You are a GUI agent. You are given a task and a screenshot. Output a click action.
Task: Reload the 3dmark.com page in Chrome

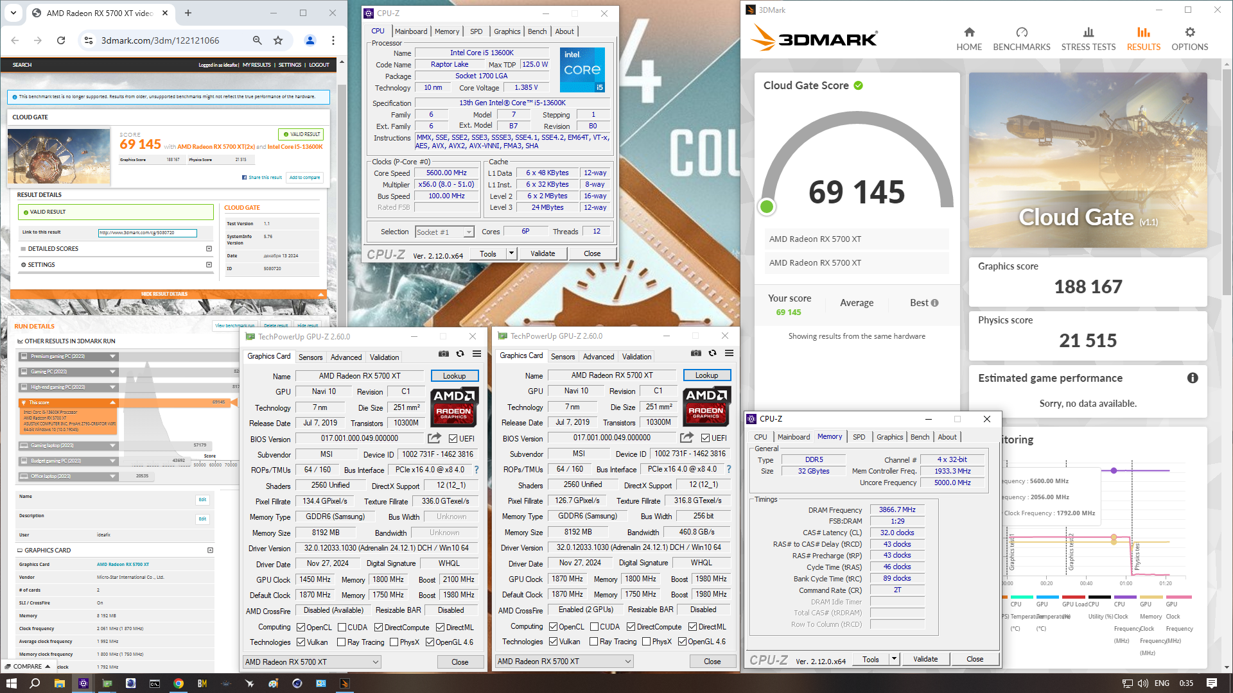coord(61,40)
